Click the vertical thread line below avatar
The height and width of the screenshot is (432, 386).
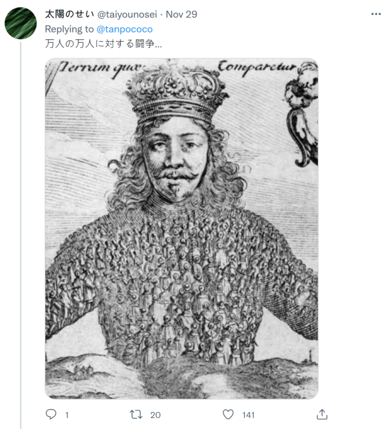(x=21, y=235)
